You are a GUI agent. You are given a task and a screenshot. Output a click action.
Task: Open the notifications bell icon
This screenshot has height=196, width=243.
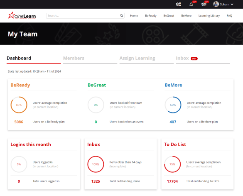191,4
